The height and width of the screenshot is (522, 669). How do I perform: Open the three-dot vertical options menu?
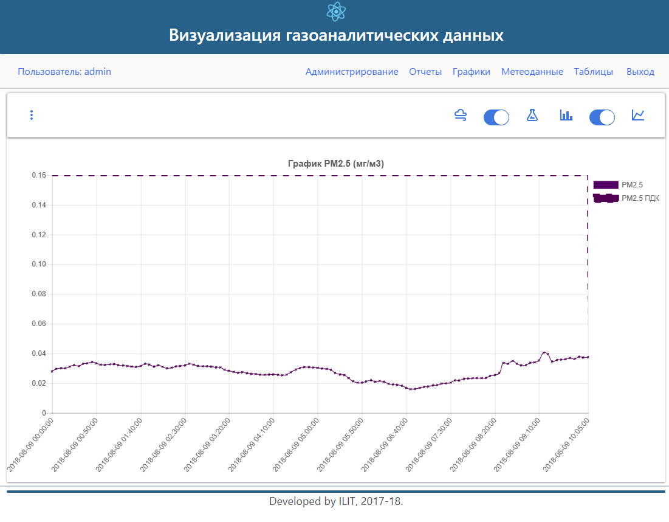pyautogui.click(x=32, y=115)
